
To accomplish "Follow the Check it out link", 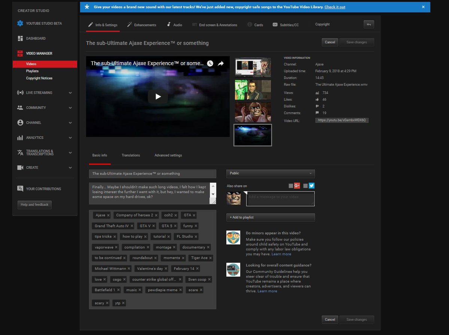I will [335, 7].
